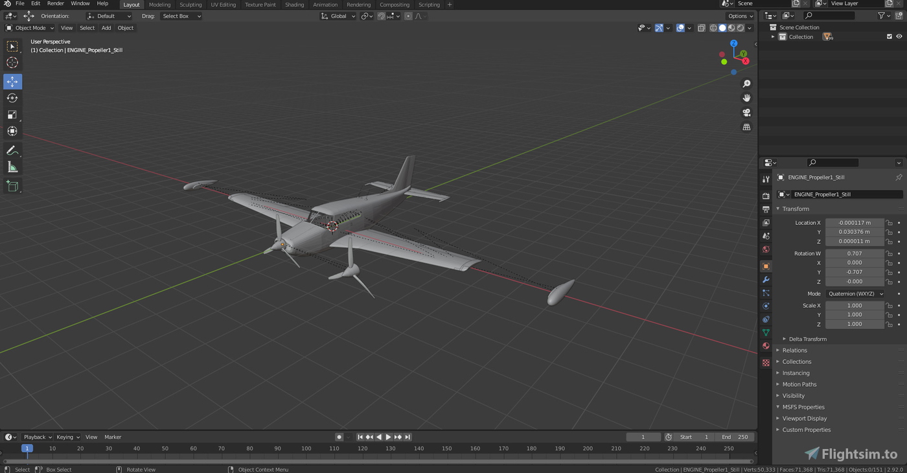Open the Render menu in the top bar
The image size is (907, 473).
tap(56, 4)
